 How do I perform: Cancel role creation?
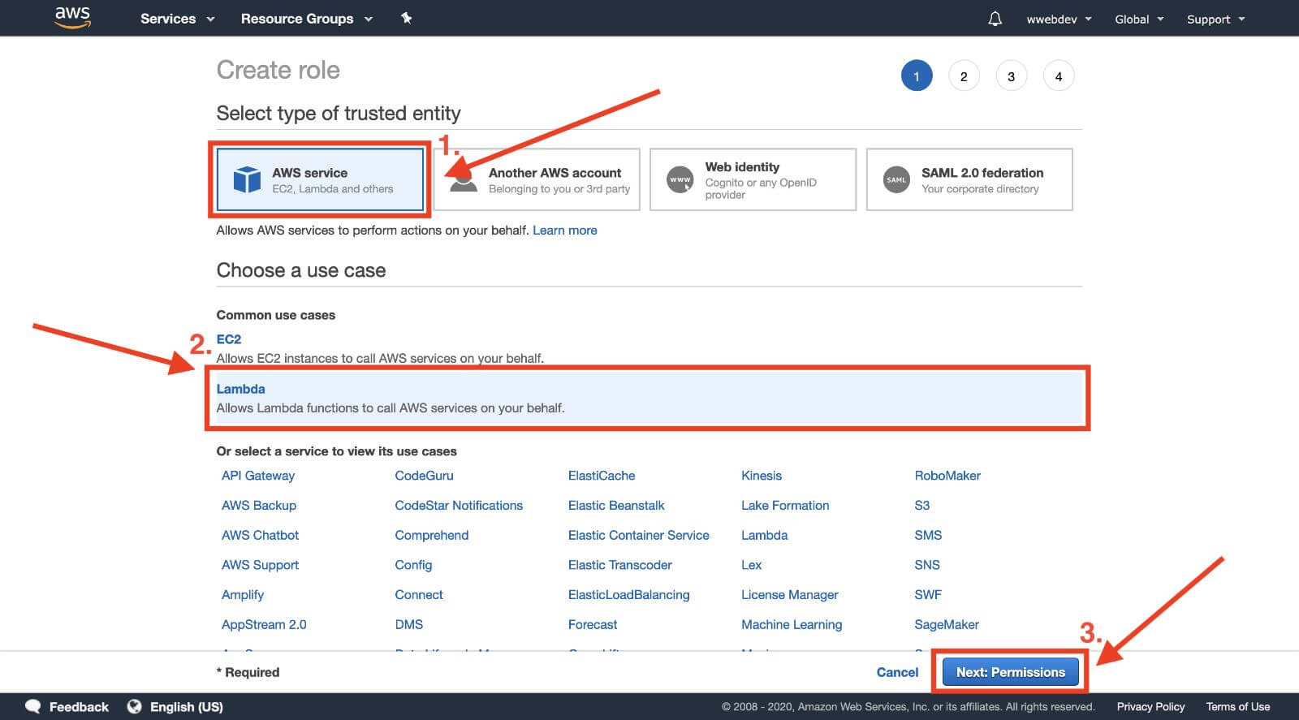pyautogui.click(x=897, y=672)
